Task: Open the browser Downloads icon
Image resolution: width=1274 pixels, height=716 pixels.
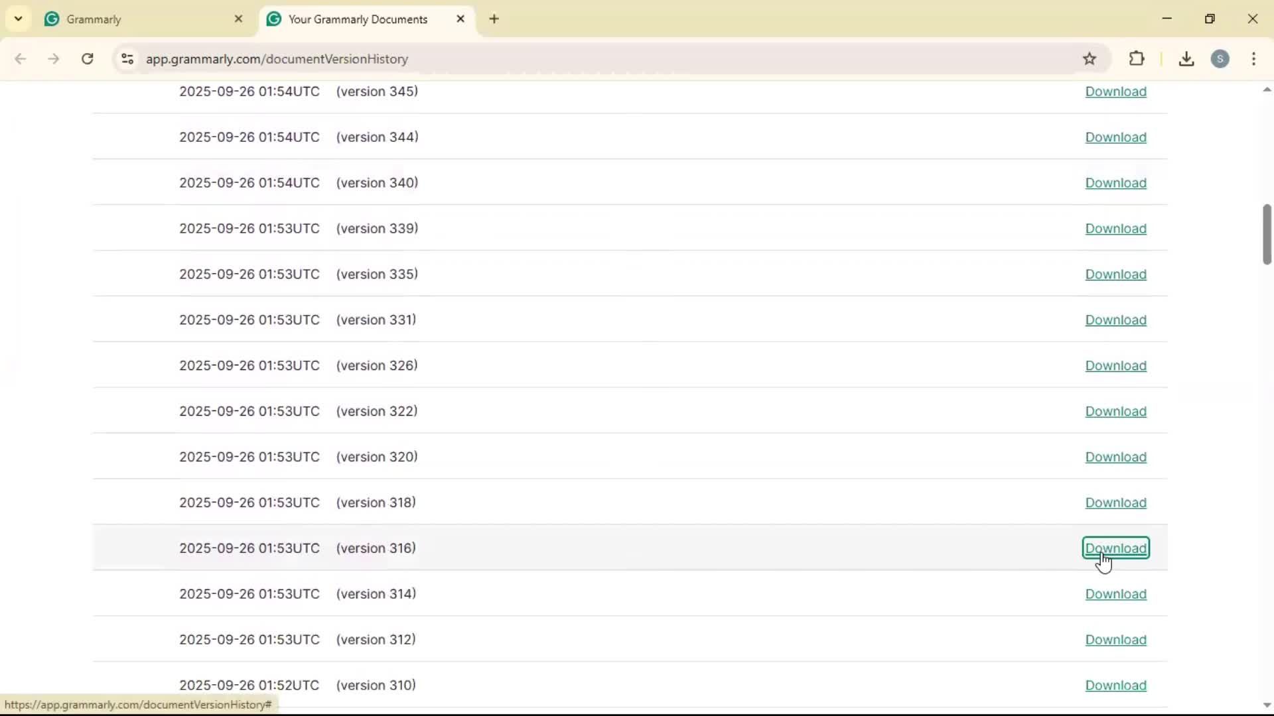Action: click(1186, 59)
